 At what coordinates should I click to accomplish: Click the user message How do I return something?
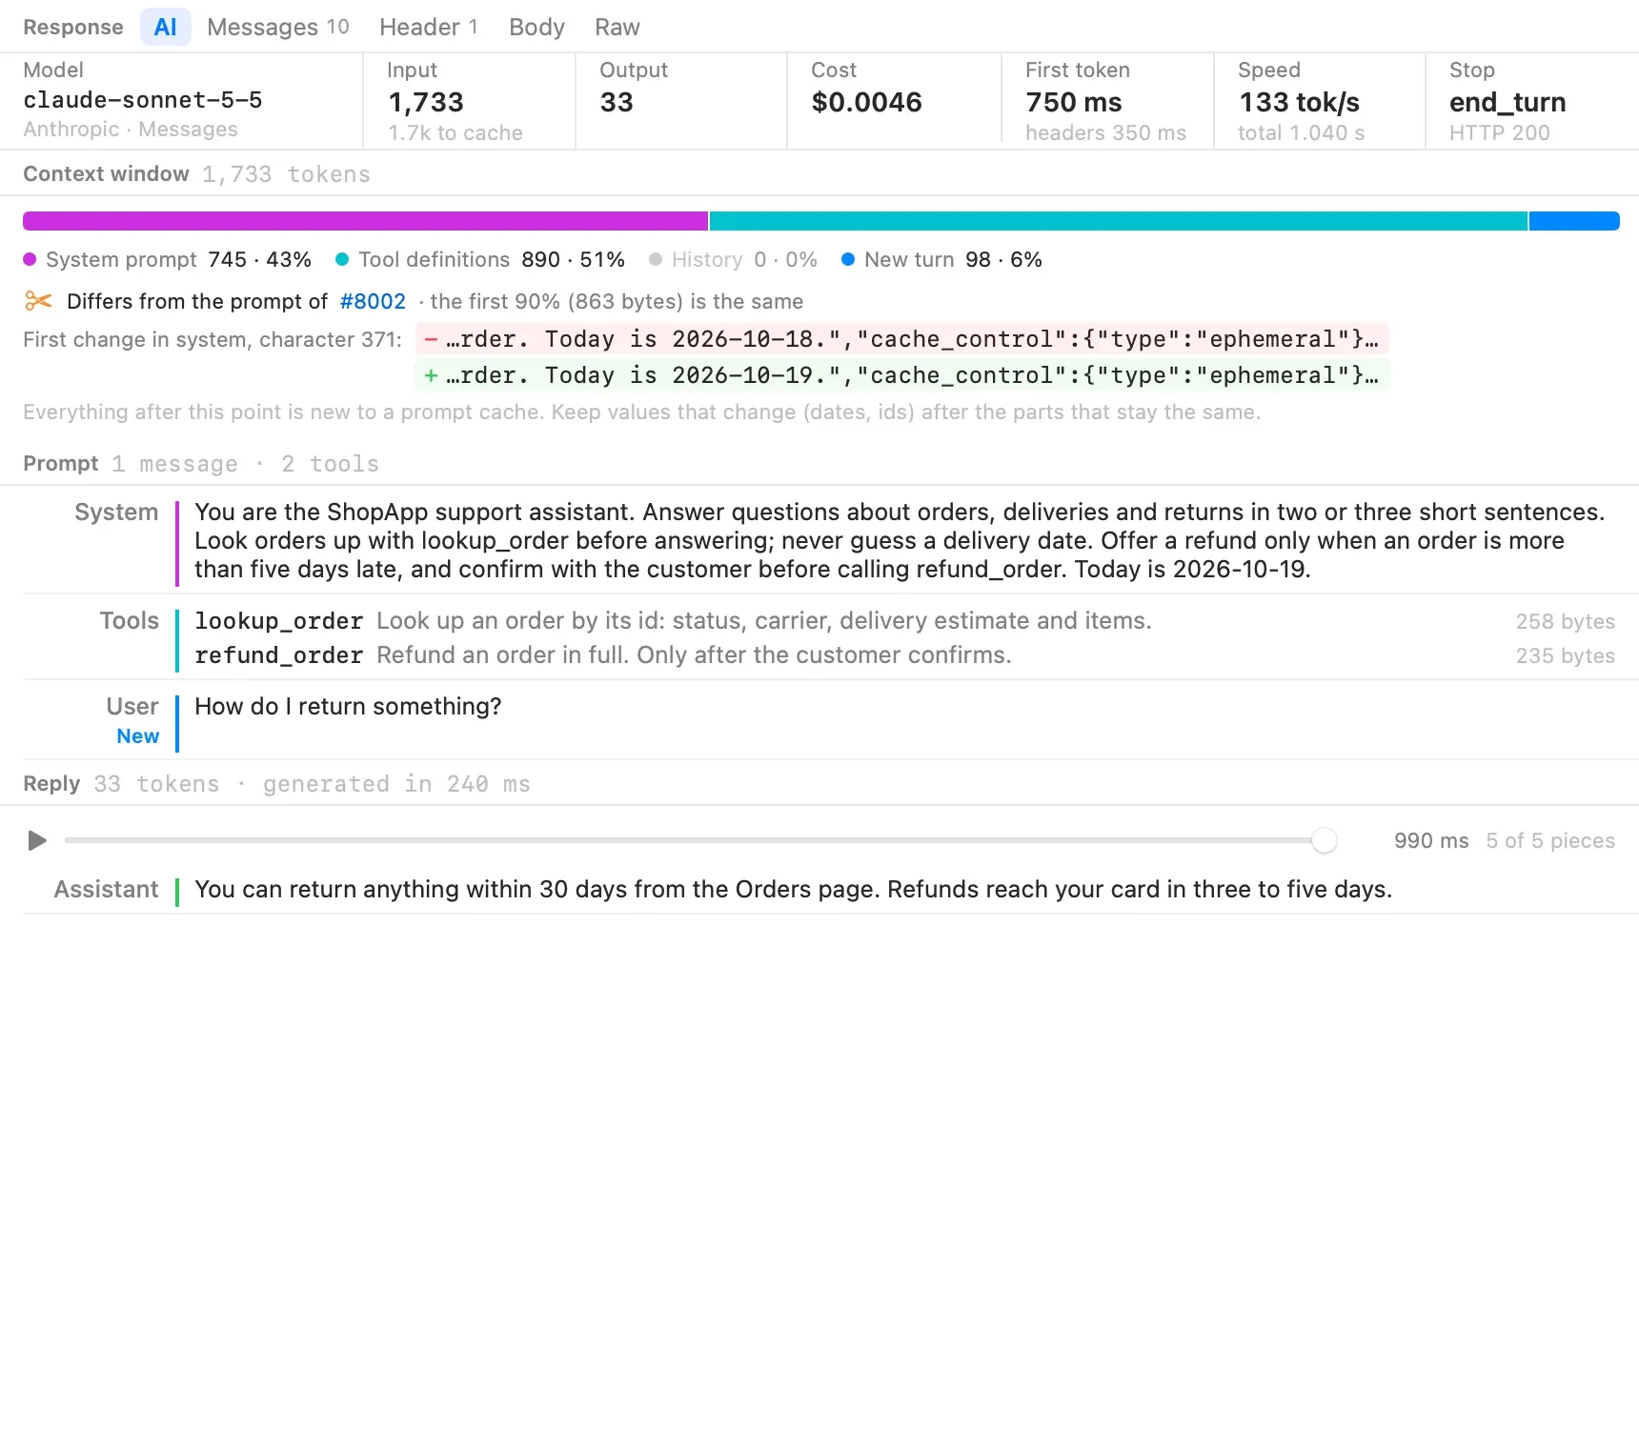pos(348,706)
